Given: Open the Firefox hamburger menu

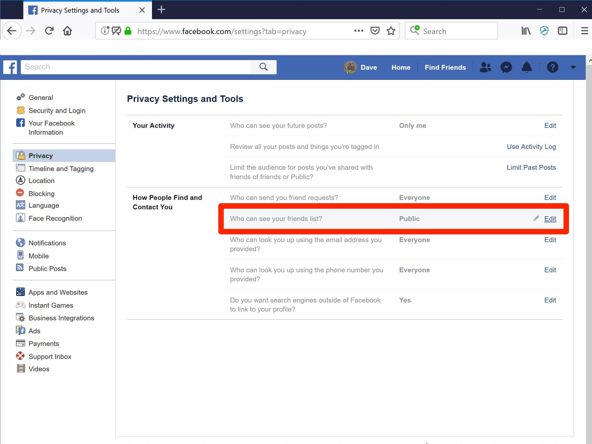Looking at the screenshot, I should click(x=585, y=31).
